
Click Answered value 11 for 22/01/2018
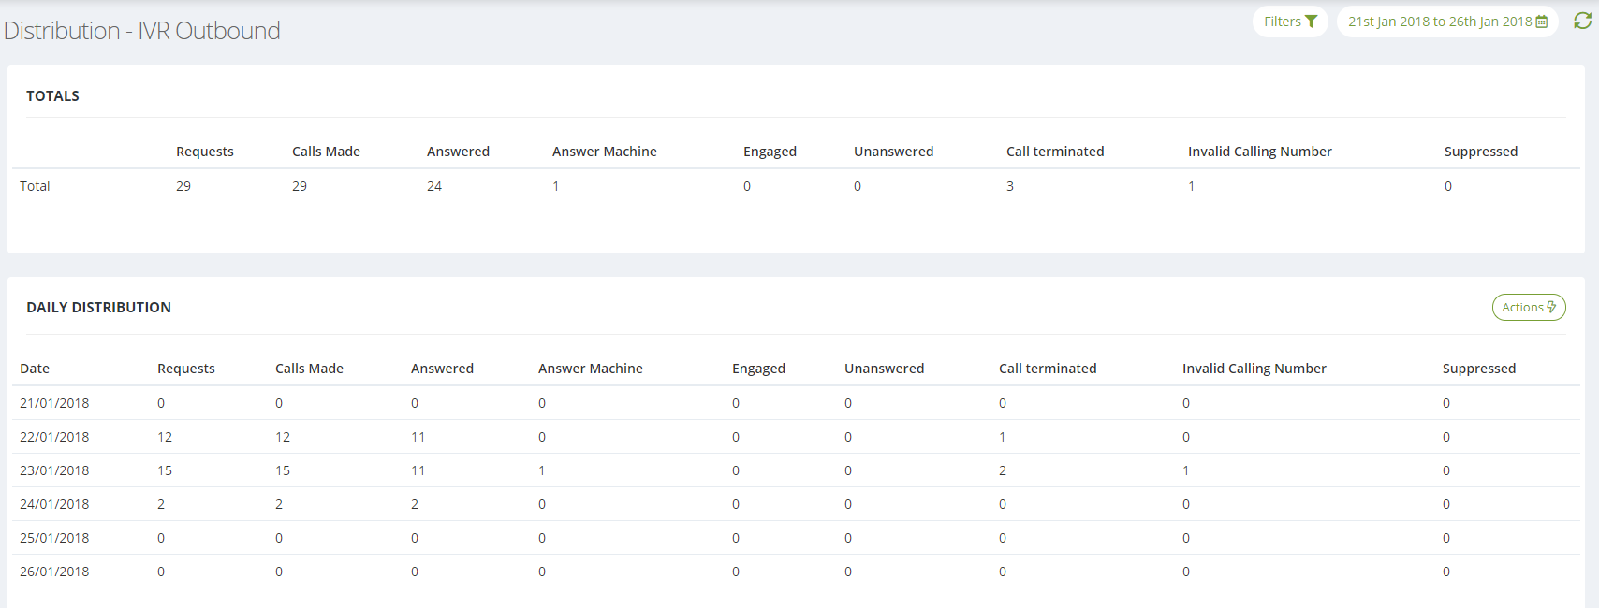pos(418,437)
